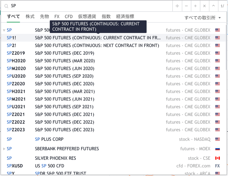Click the US flag on SP PLUS CORP row
The width and height of the screenshot is (228, 176).
[x=217, y=139]
